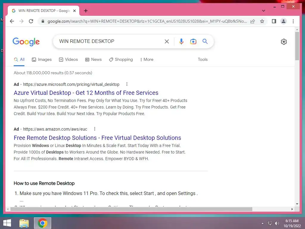Open search Tools

coord(203,60)
